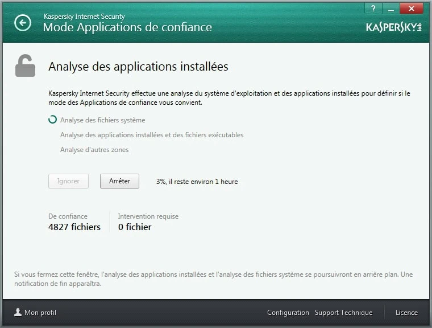The image size is (432, 328).
Task: Select the Intervention requise 0 fichier counter
Action: coord(148,222)
